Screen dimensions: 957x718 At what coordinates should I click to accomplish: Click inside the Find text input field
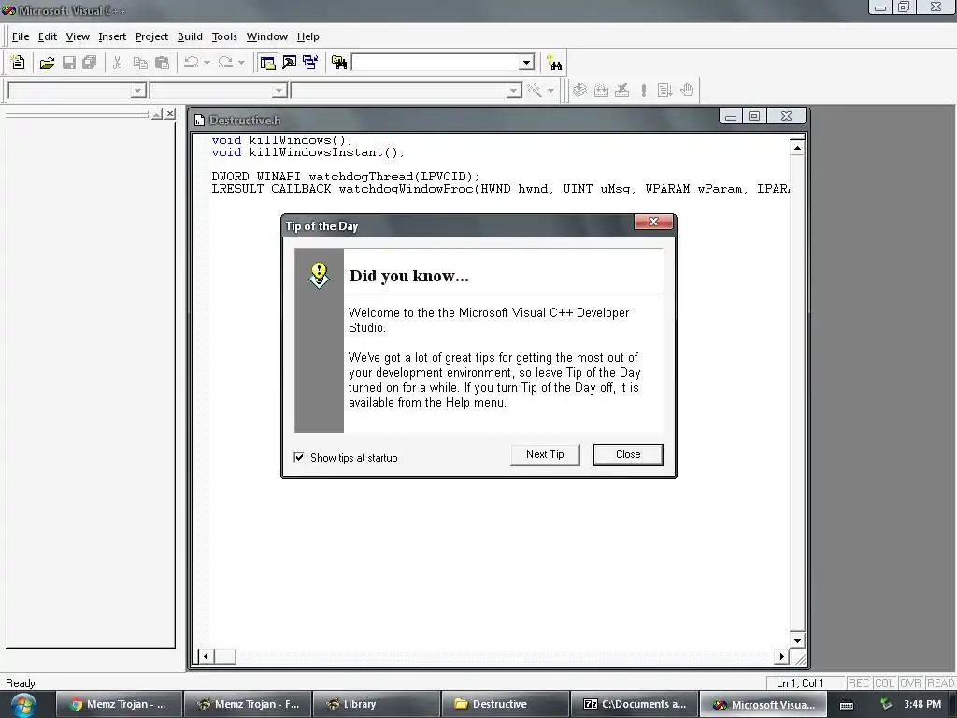tap(436, 63)
